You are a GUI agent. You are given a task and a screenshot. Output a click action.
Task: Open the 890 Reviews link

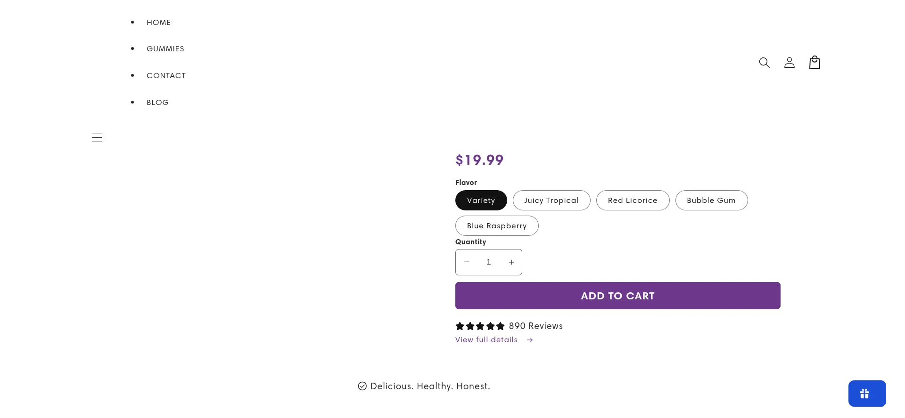(535, 326)
